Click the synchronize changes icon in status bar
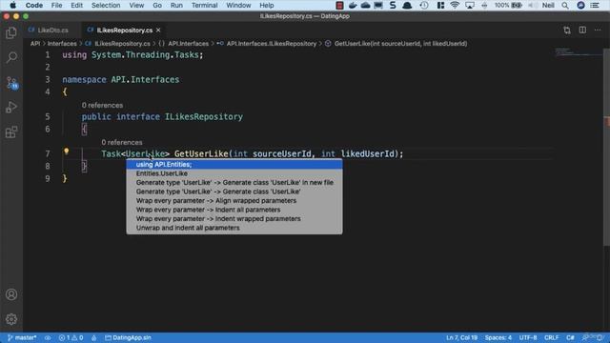This screenshot has height=343, width=610. point(48,337)
